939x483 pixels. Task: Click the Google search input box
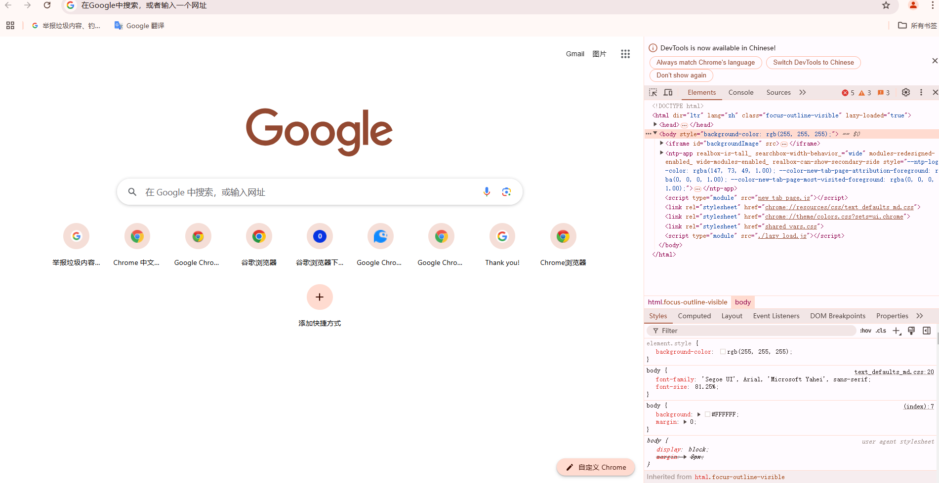click(x=320, y=192)
